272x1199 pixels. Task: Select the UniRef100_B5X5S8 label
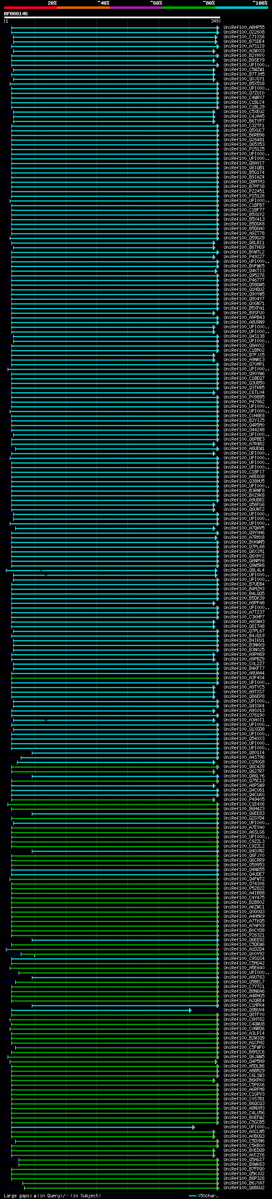point(244,84)
